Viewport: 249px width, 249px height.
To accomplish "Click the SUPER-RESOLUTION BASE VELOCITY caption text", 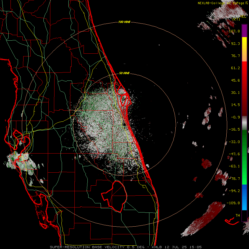I will click(x=87, y=247).
